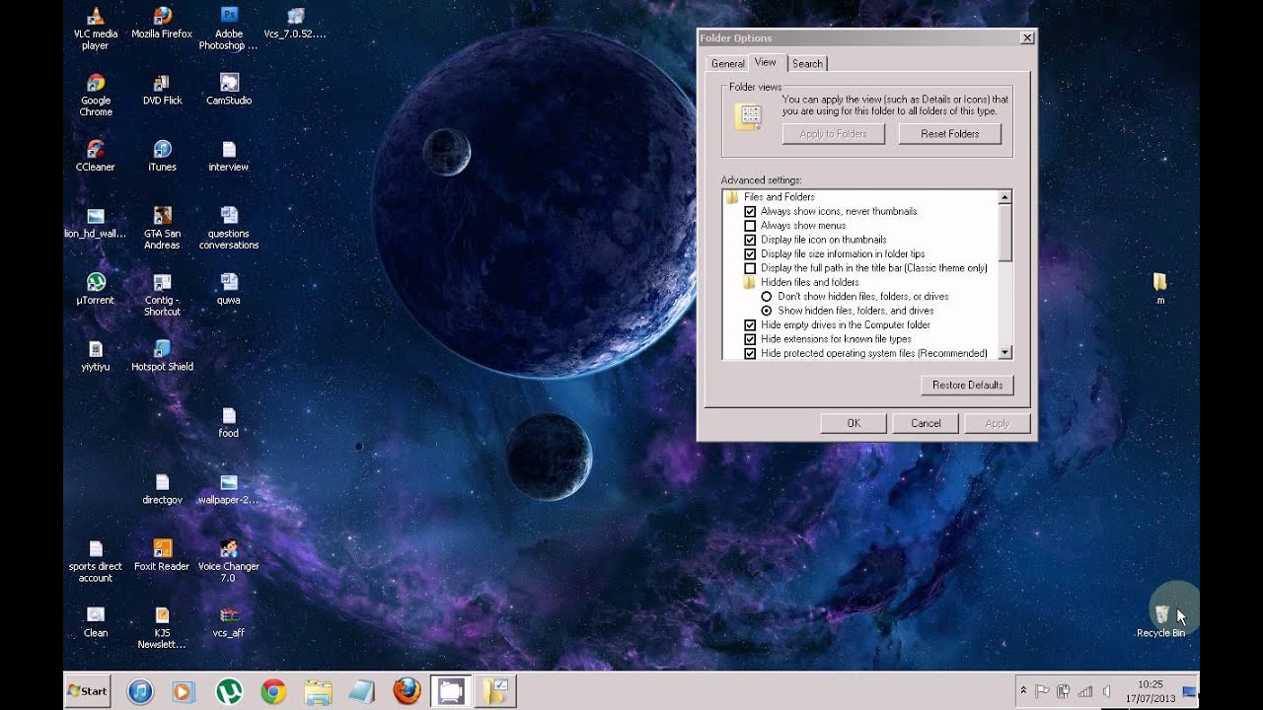Check Display the full path in title bar
Image resolution: width=1263 pixels, height=710 pixels.
750,268
